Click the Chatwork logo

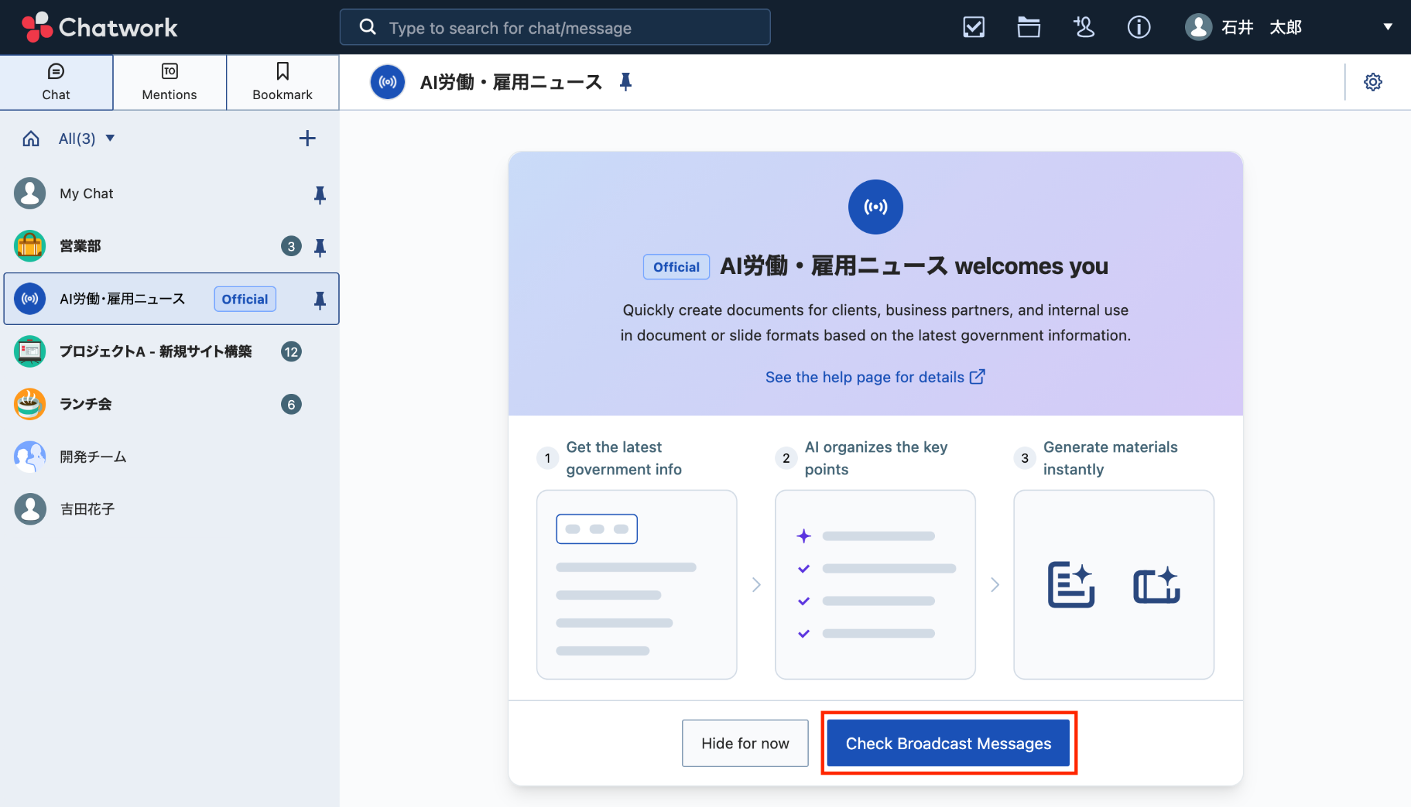[x=100, y=28]
